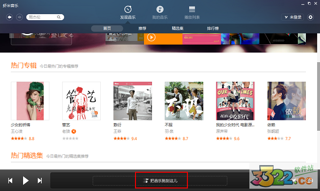
Task: Click the album title 敢行
Action: (117, 125)
